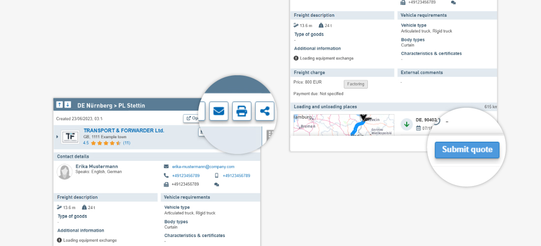Image resolution: width=541 pixels, height=246 pixels.
Task: Click the mobile number next to smartphone icon
Action: pos(236,176)
